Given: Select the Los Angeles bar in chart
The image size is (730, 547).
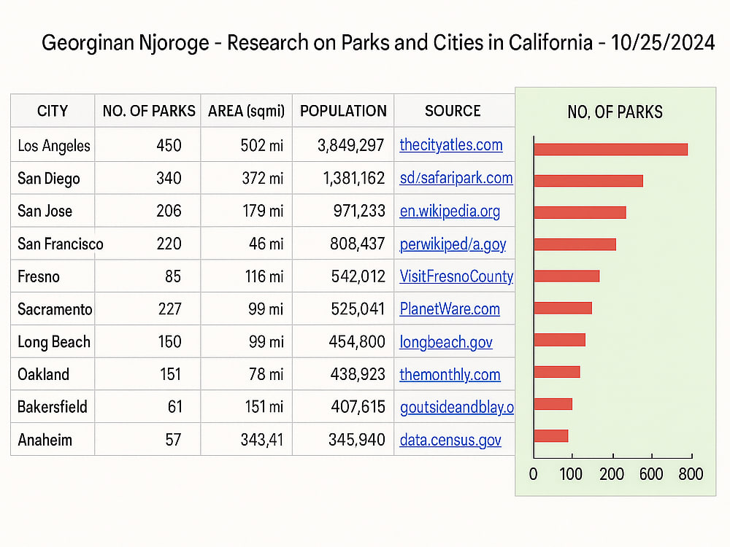Looking at the screenshot, I should coord(611,150).
